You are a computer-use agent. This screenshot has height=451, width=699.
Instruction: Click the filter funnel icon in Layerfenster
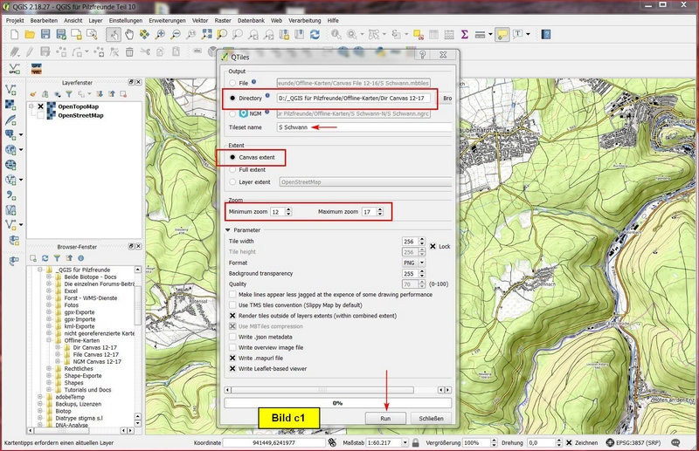(x=69, y=94)
